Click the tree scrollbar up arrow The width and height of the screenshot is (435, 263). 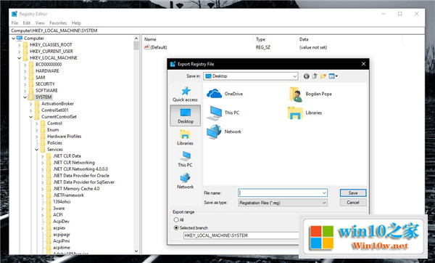click(136, 39)
